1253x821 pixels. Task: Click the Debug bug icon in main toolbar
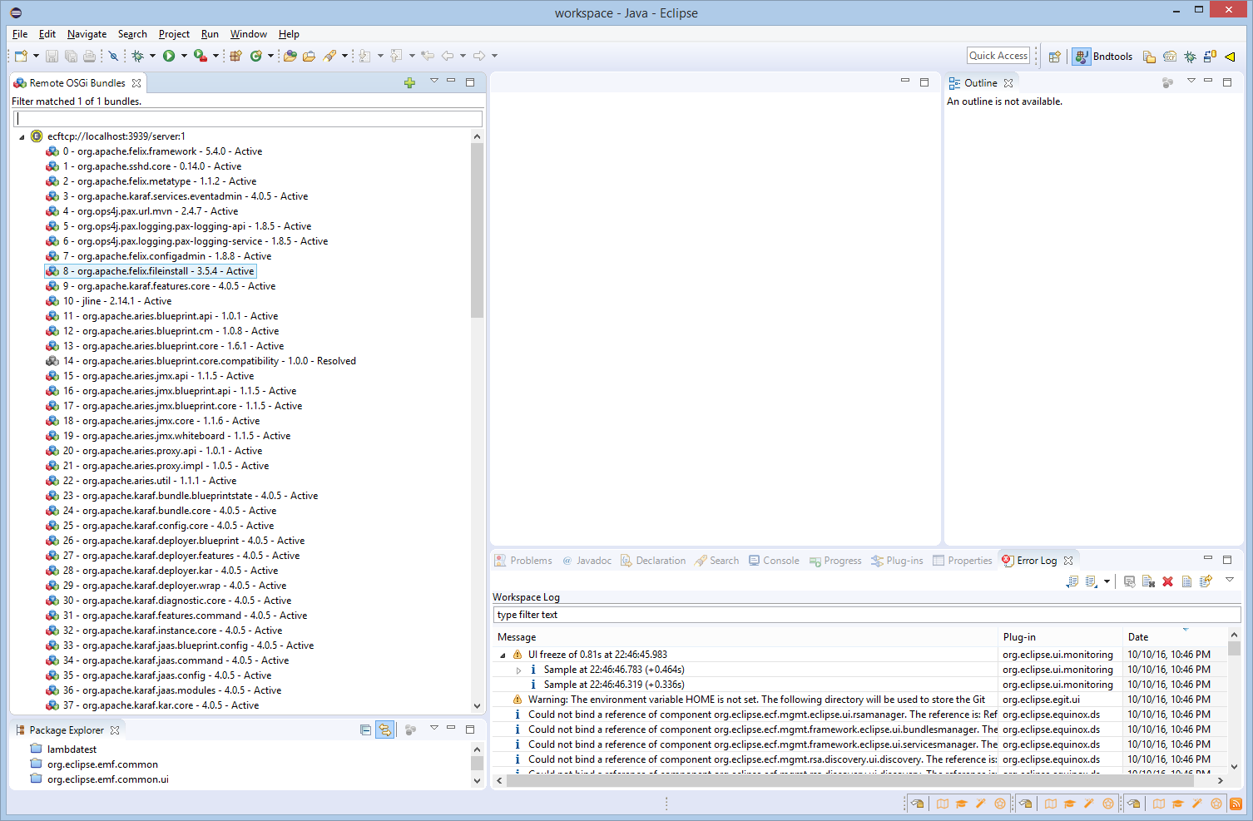[138, 56]
